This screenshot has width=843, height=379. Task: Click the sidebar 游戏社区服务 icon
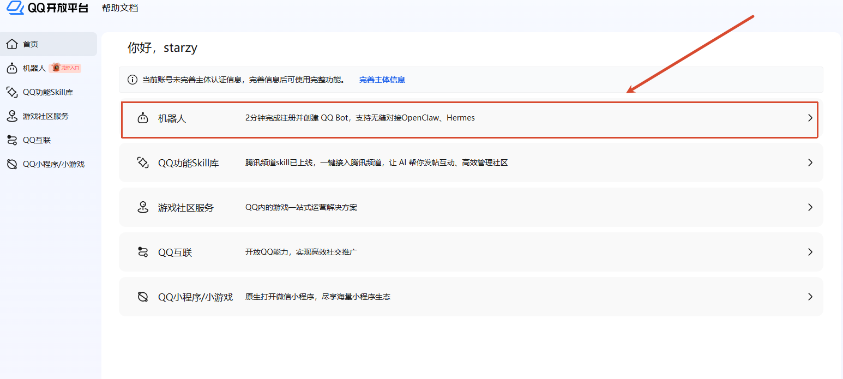click(11, 116)
